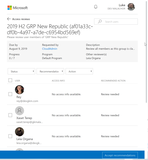Click the ACCESS INFO column header
148x160 pixels.
click(58, 81)
